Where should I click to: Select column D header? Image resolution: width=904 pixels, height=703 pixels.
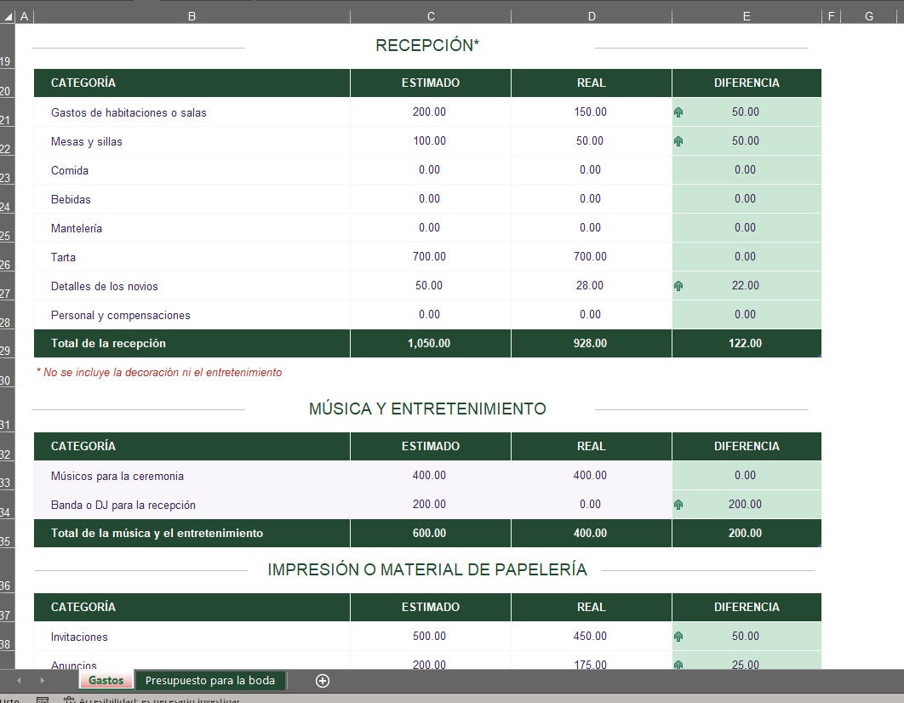[x=592, y=17]
